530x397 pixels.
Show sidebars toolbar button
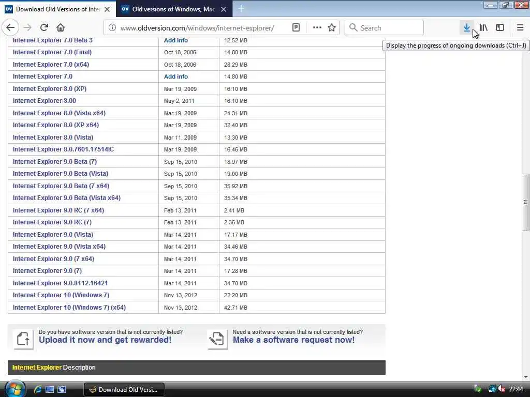[x=500, y=28]
